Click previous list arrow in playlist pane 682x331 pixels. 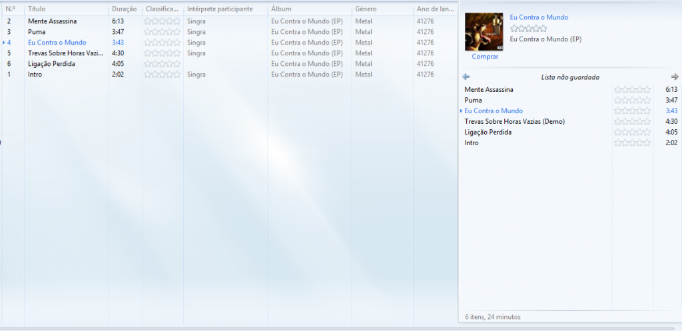coord(466,77)
